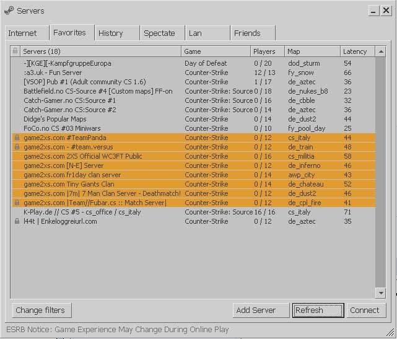The height and width of the screenshot is (339, 397).
Task: Click the dod_sturm map cell
Action: click(x=304, y=63)
